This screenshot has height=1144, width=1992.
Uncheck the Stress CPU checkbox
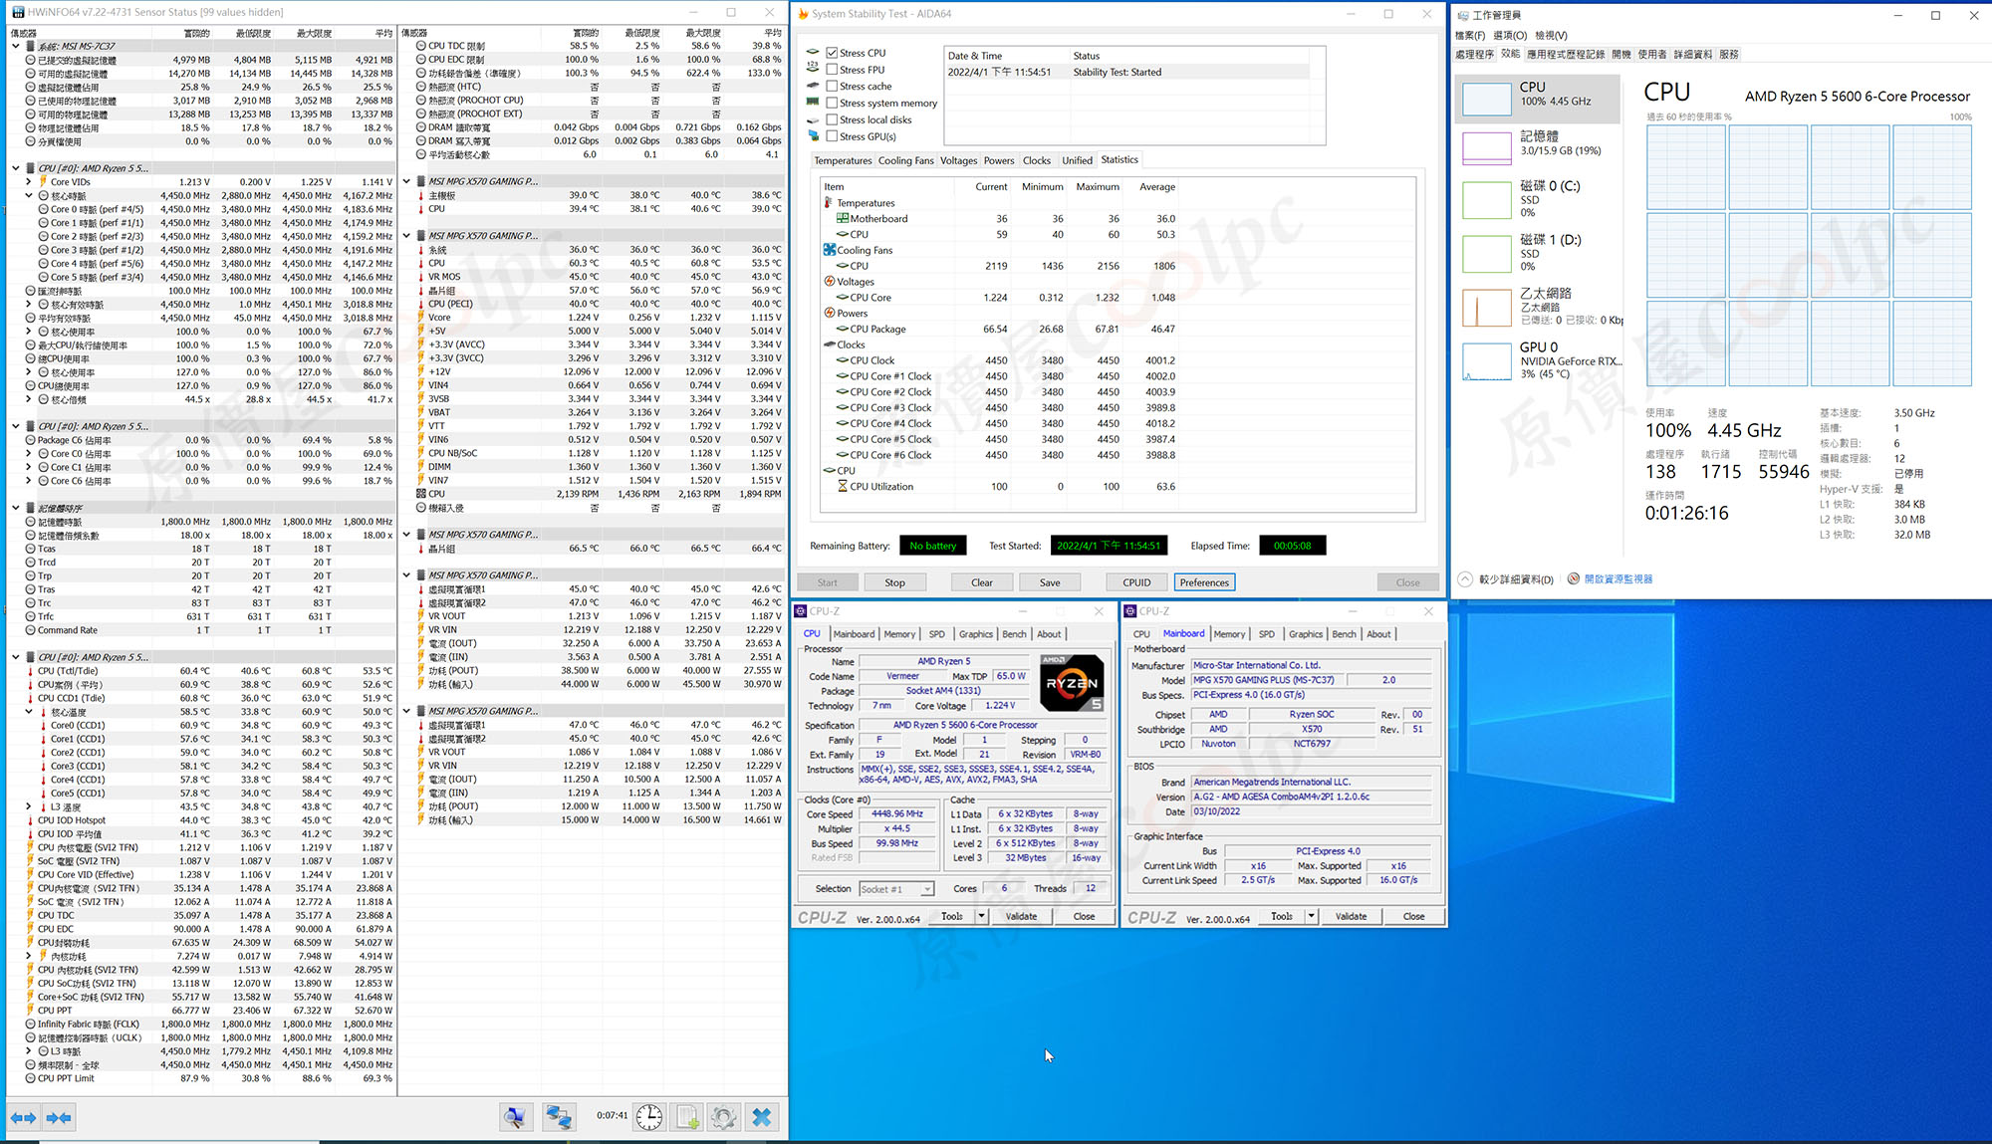point(832,53)
